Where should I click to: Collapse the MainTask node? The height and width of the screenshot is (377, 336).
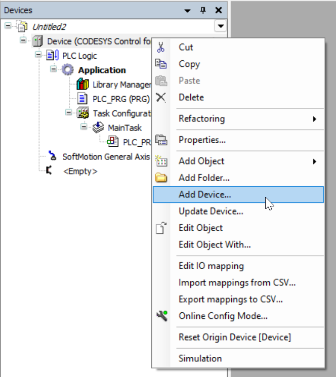pos(83,127)
